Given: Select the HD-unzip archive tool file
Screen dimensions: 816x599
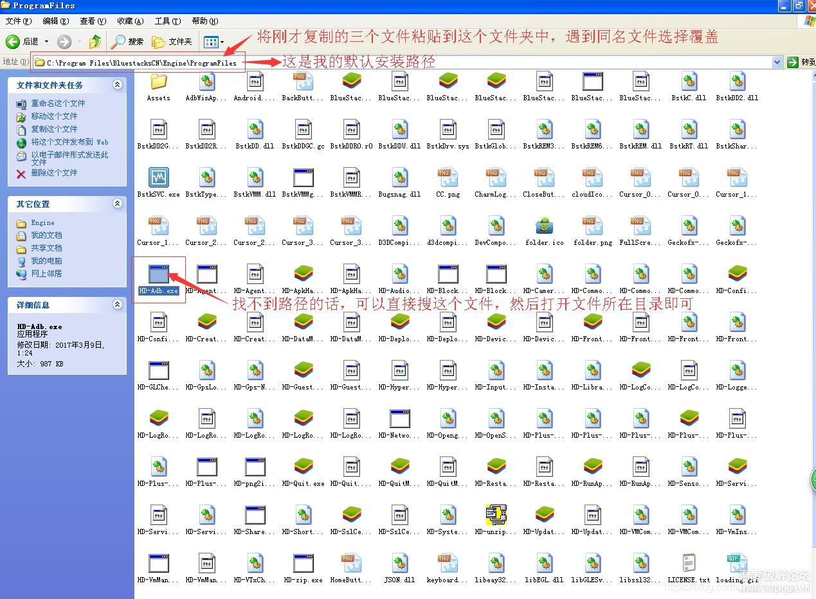Looking at the screenshot, I should pyautogui.click(x=496, y=520).
